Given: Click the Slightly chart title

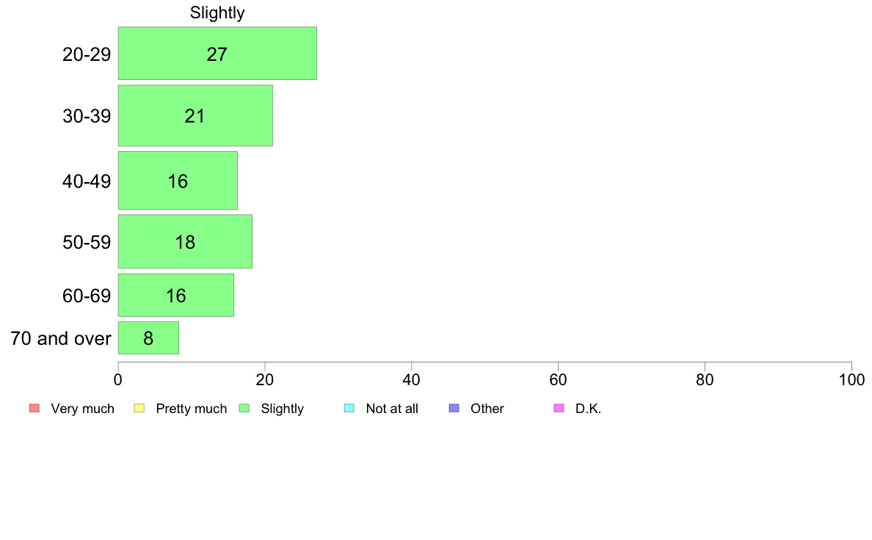Looking at the screenshot, I should (x=217, y=12).
